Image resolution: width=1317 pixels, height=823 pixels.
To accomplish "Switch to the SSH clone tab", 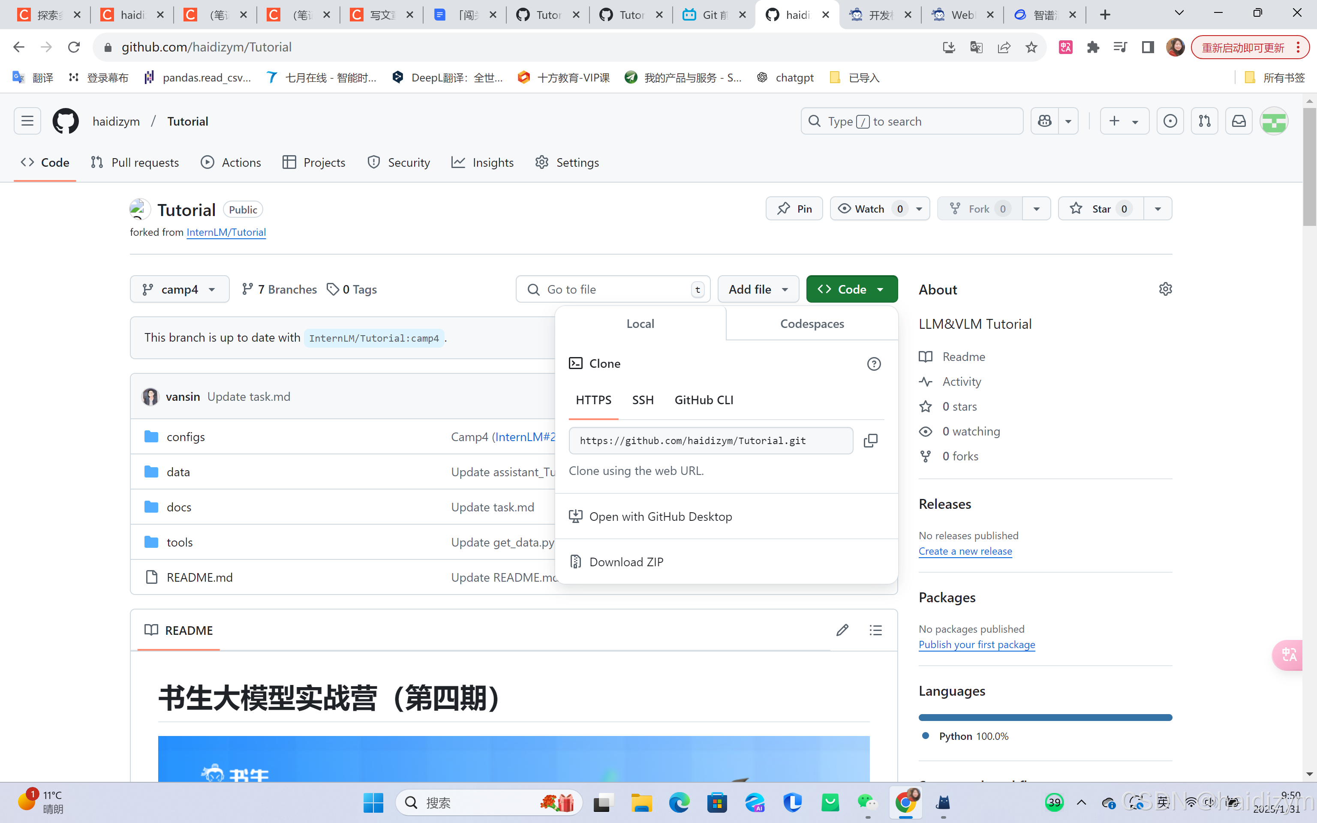I will (x=642, y=400).
